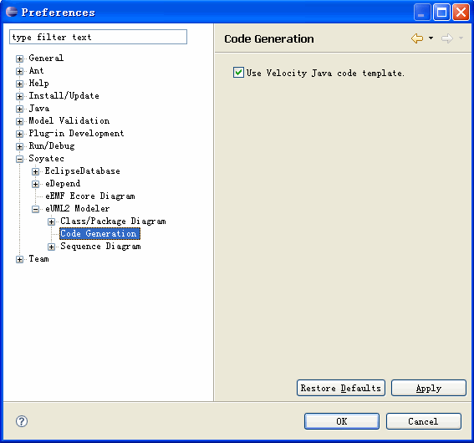Click the Eclipse icon in title bar
The height and width of the screenshot is (443, 474).
12,12
